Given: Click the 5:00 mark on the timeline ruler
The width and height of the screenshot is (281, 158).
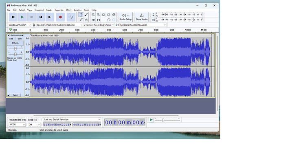Looking at the screenshot, I should point(109,30).
